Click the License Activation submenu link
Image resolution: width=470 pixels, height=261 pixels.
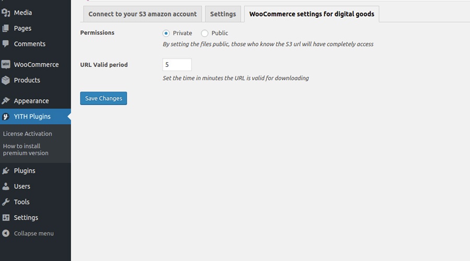[x=27, y=134]
